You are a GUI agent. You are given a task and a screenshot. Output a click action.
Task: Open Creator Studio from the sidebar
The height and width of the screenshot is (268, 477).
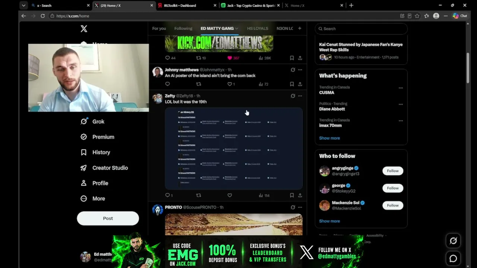pos(104,168)
